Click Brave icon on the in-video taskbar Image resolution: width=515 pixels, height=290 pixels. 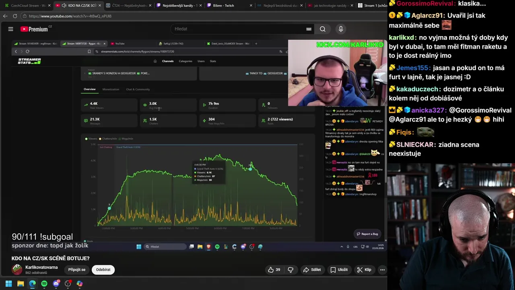tap(208, 246)
